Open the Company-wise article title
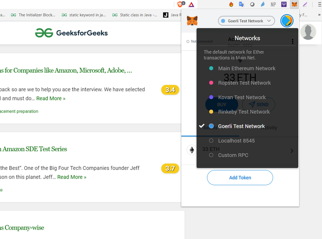Viewport: 322px width, 239px height. click(x=22, y=227)
